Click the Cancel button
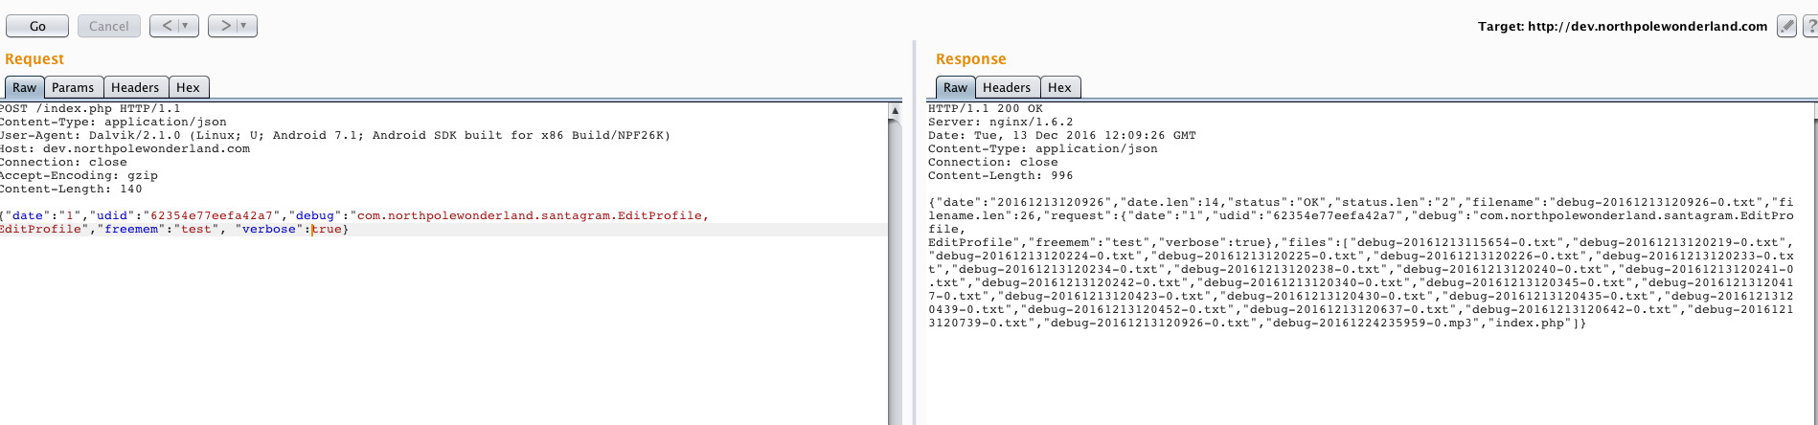The image size is (1818, 425). click(108, 26)
